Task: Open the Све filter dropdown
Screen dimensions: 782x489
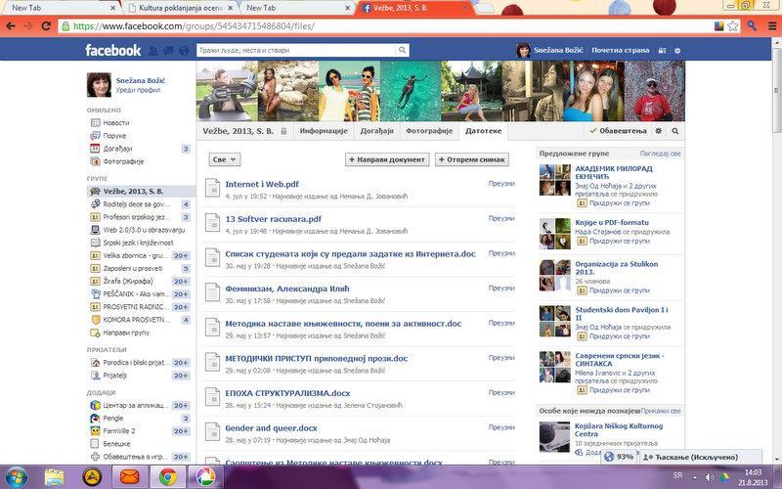Action: click(x=225, y=159)
